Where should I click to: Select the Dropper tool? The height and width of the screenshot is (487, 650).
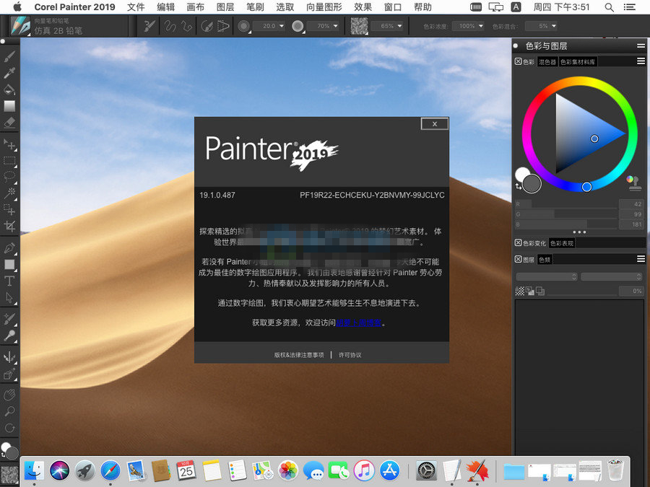click(x=9, y=74)
